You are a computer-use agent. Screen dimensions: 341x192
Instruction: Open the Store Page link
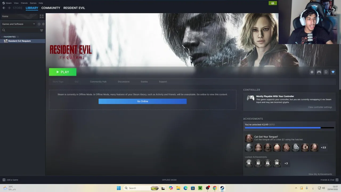58,82
